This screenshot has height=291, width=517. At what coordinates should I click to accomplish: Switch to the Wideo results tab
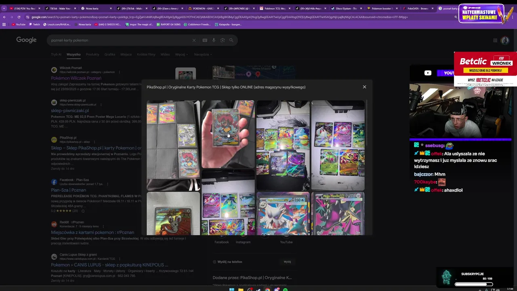coord(165,54)
